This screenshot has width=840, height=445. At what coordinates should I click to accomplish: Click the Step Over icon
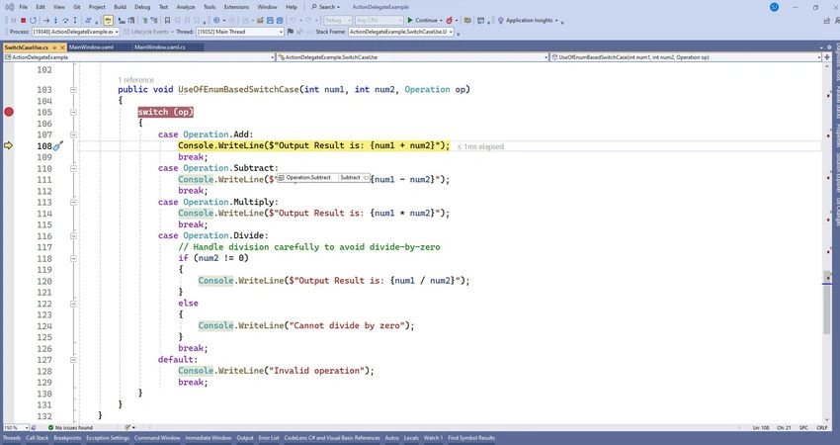coord(65,21)
